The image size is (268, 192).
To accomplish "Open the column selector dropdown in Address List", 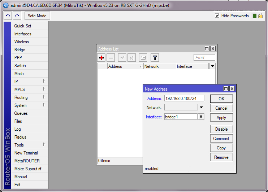I will pos(212,66).
